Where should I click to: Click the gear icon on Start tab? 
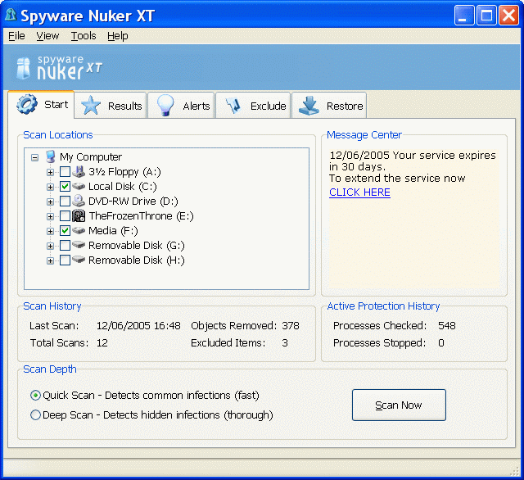(27, 104)
